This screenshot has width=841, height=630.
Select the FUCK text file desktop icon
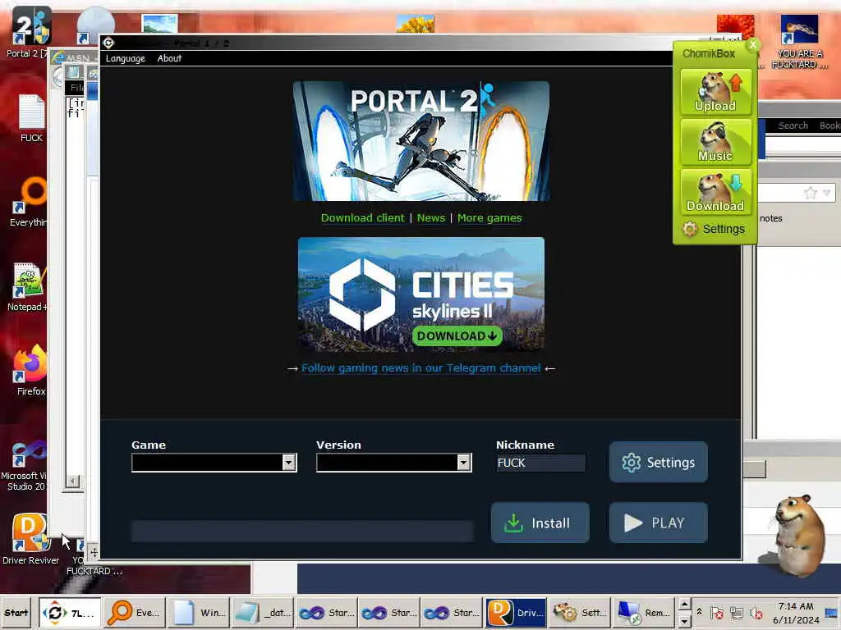coord(31,118)
